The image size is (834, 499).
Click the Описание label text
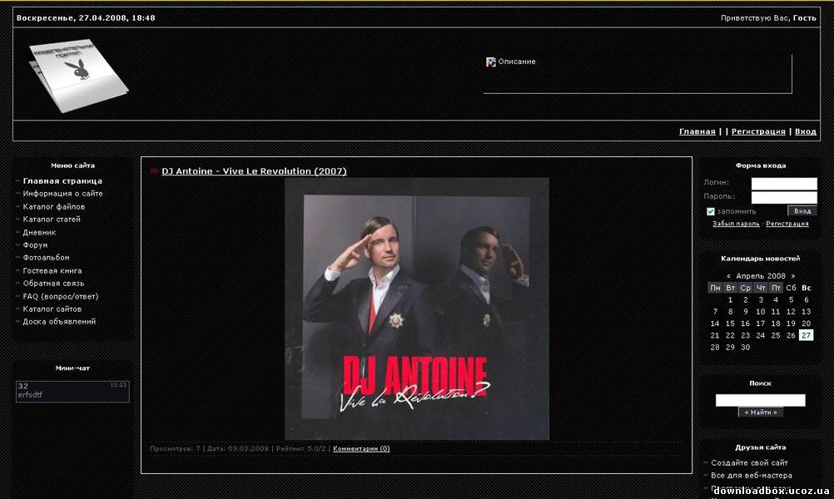(x=517, y=62)
